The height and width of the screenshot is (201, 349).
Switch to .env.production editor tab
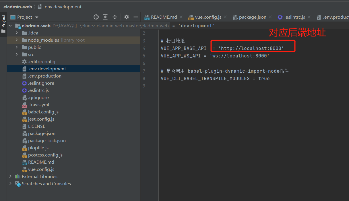point(333,17)
